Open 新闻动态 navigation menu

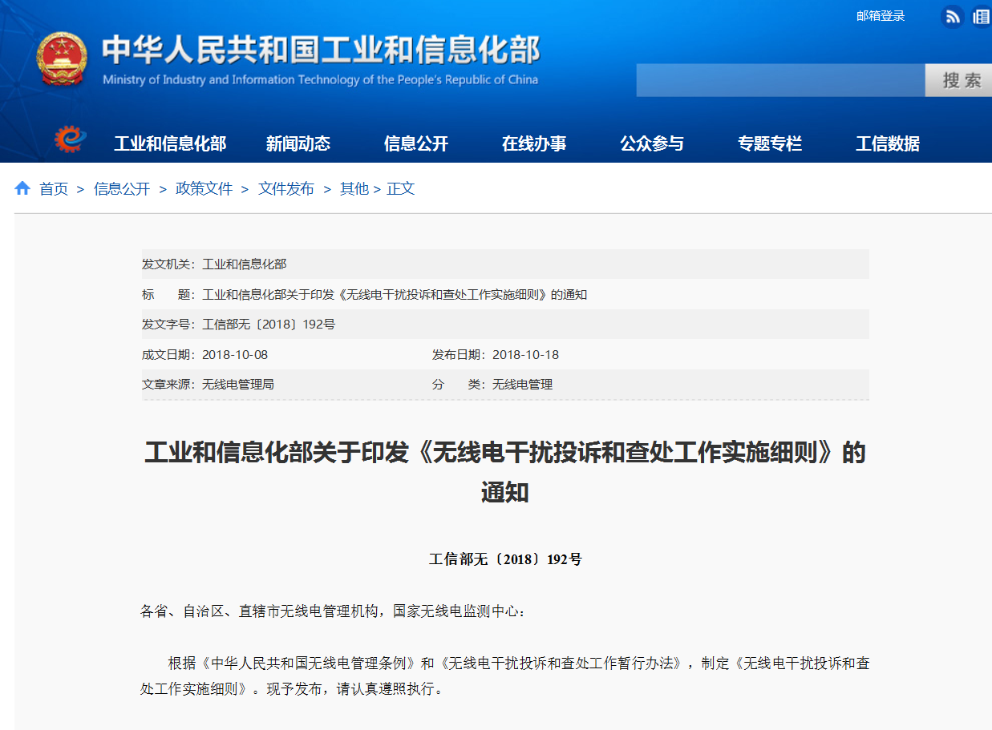[298, 143]
